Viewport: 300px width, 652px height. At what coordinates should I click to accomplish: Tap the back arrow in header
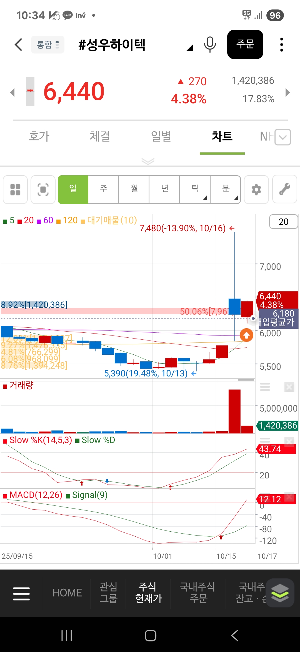[18, 45]
